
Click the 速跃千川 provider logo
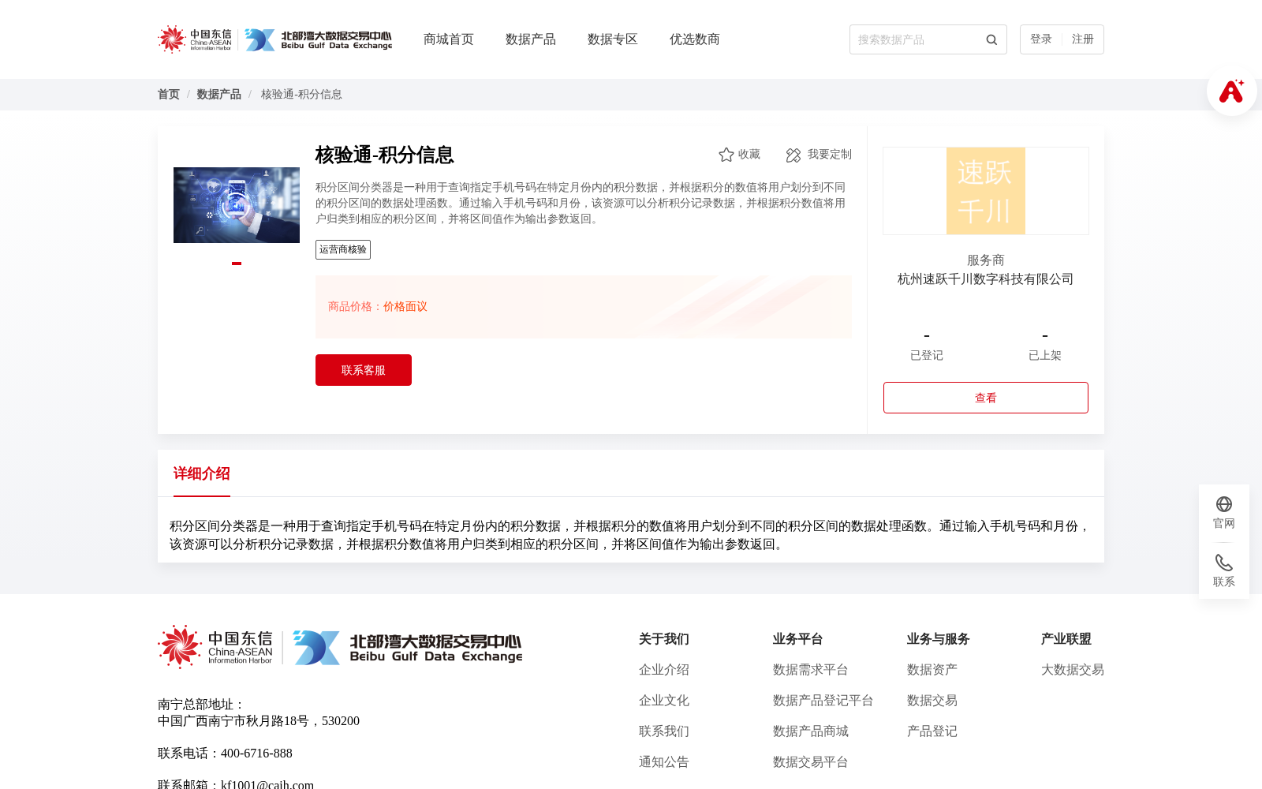click(986, 191)
